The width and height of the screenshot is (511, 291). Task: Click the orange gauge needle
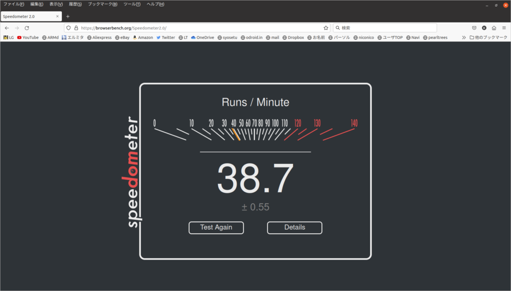pyautogui.click(x=236, y=135)
